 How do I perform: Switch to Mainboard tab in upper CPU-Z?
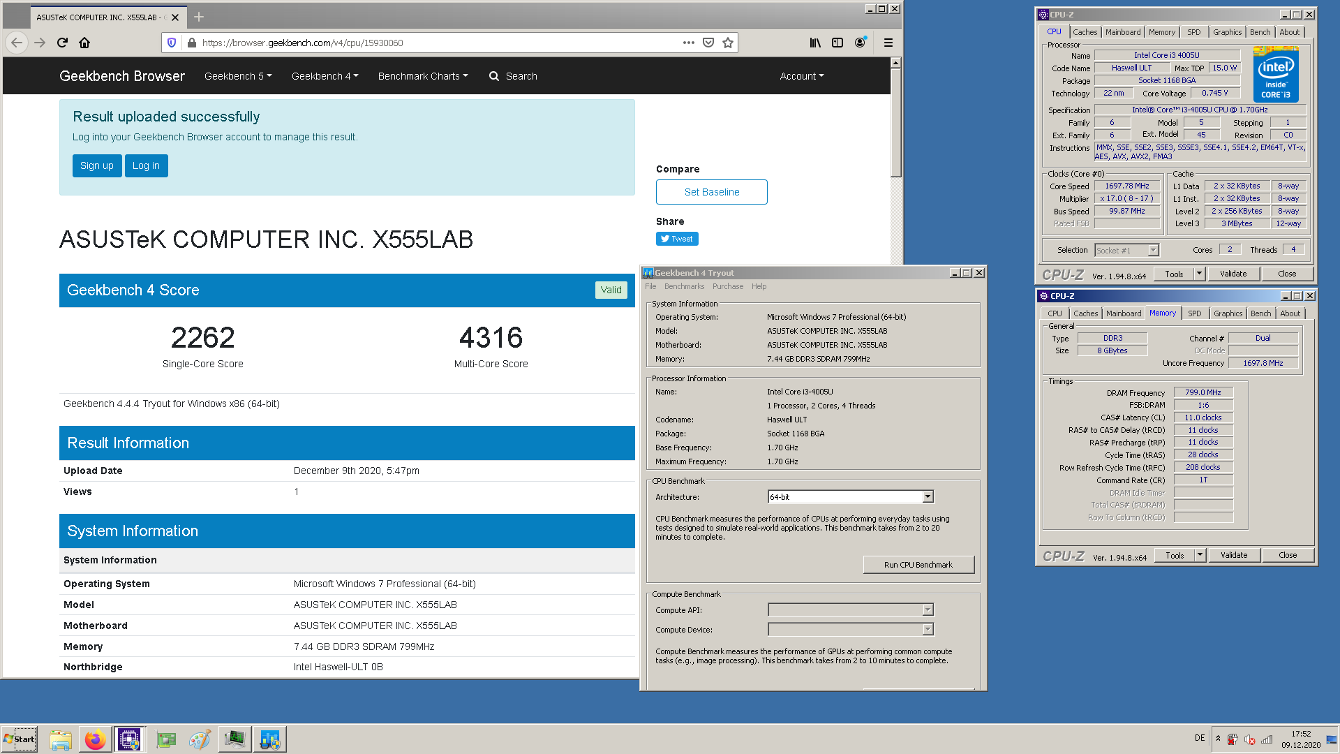[x=1123, y=32]
